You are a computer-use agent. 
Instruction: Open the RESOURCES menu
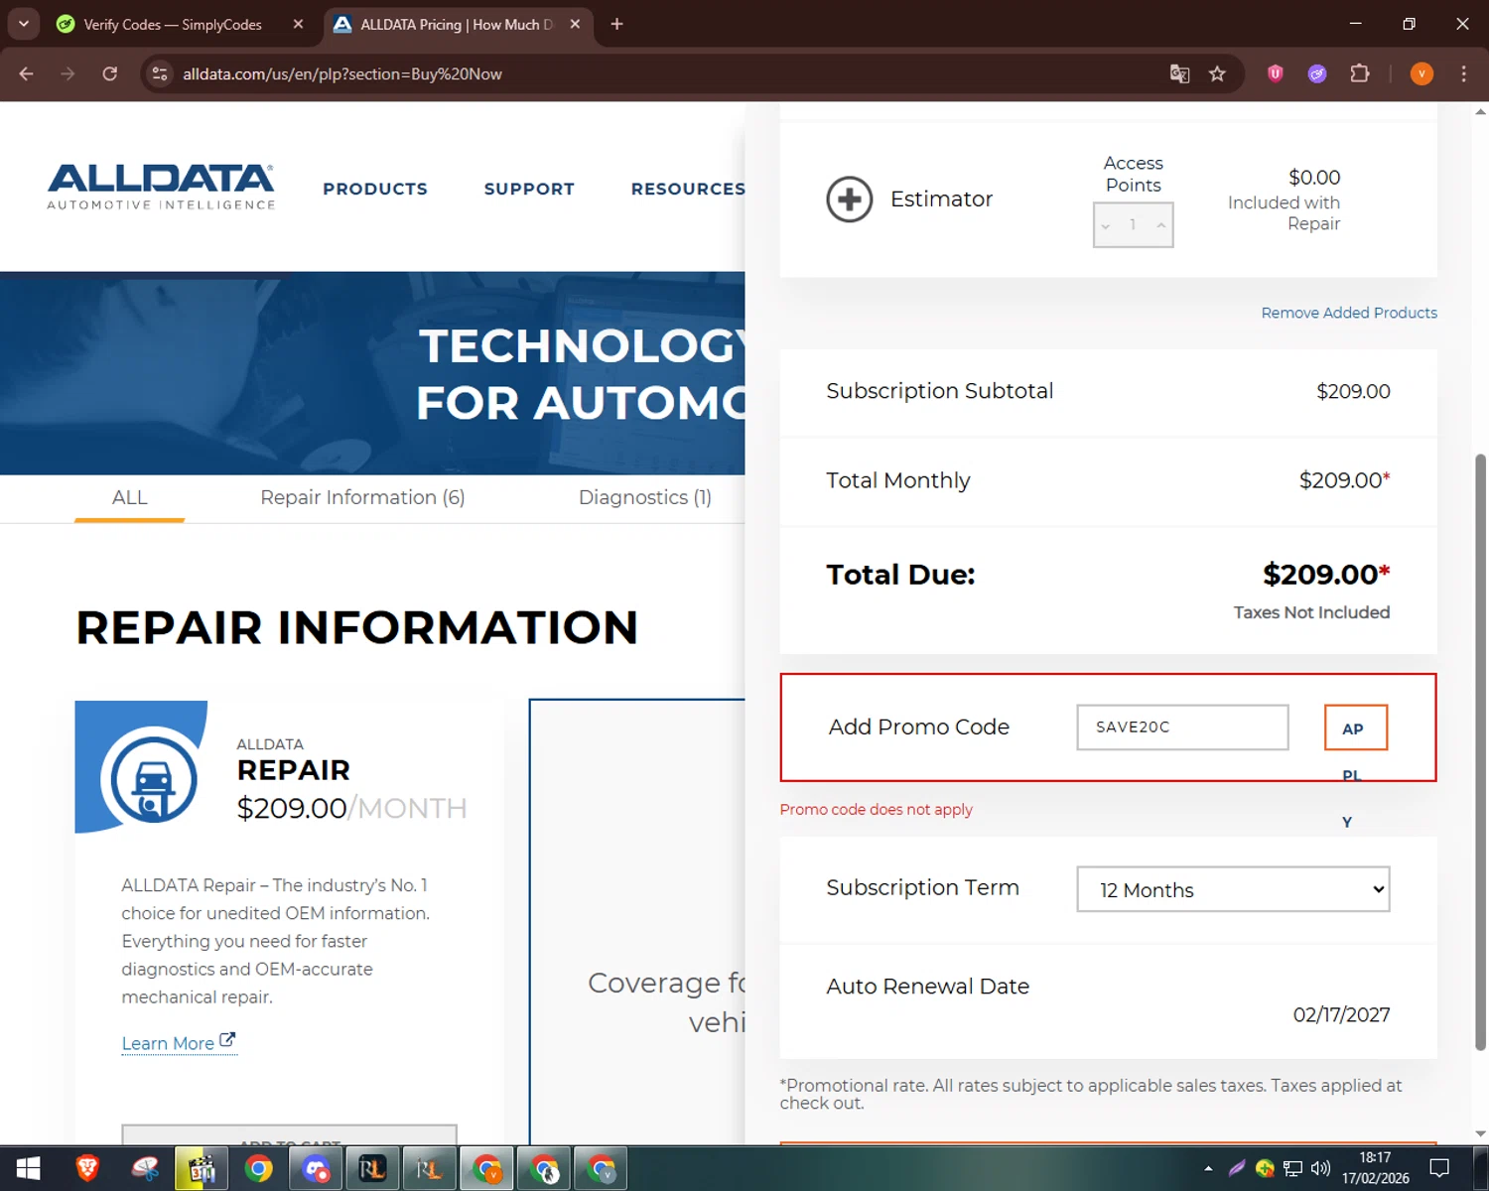[x=688, y=189]
